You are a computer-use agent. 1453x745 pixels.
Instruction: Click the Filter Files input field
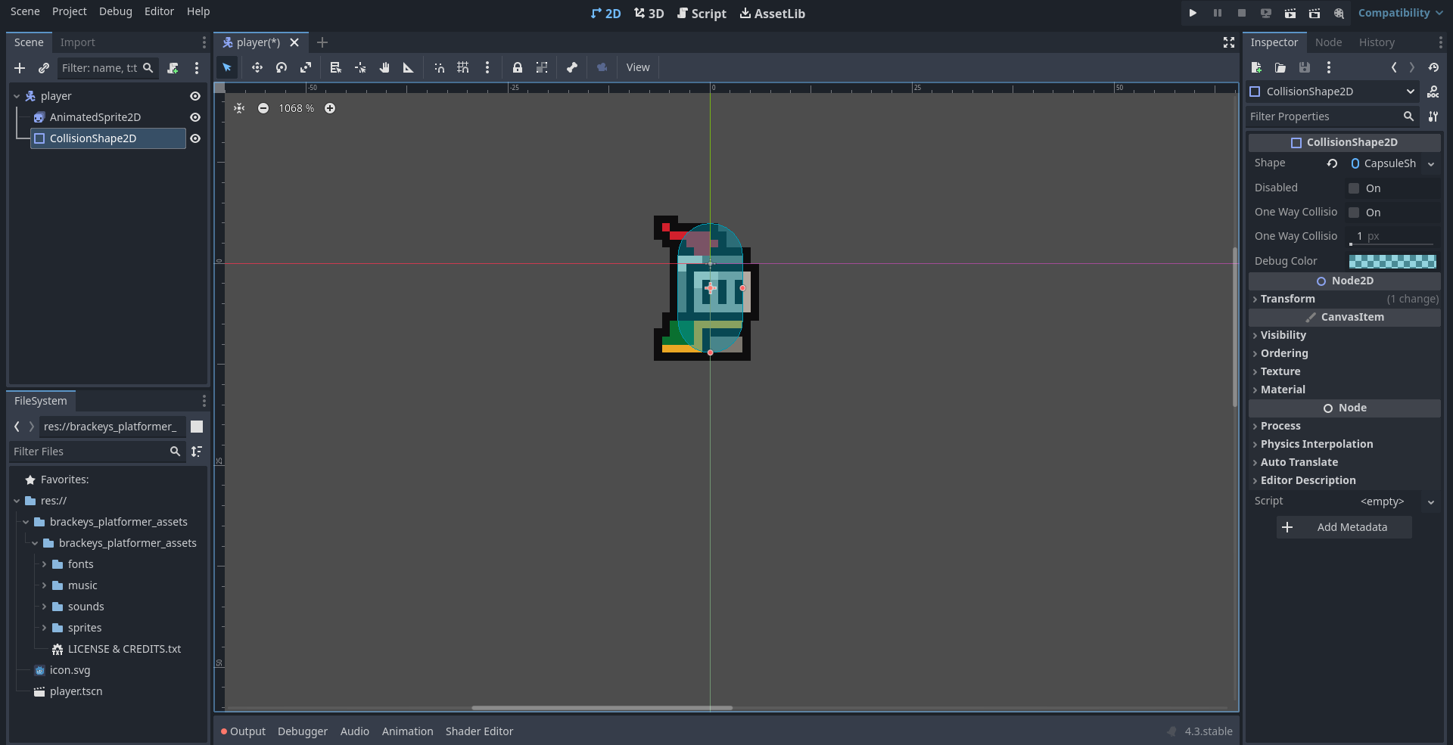[97, 452]
